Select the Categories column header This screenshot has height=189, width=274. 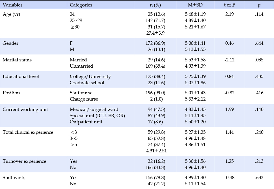[x=81, y=5]
